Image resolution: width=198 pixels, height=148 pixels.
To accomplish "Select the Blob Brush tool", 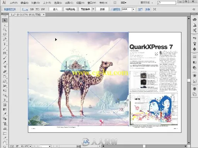I will [x=5, y=67].
